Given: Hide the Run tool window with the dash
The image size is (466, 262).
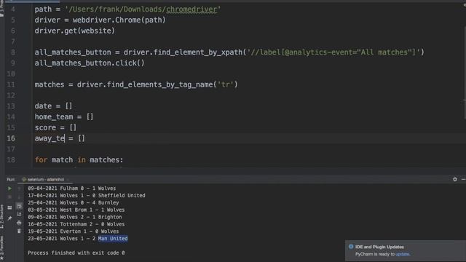Looking at the screenshot, I should [x=463, y=179].
